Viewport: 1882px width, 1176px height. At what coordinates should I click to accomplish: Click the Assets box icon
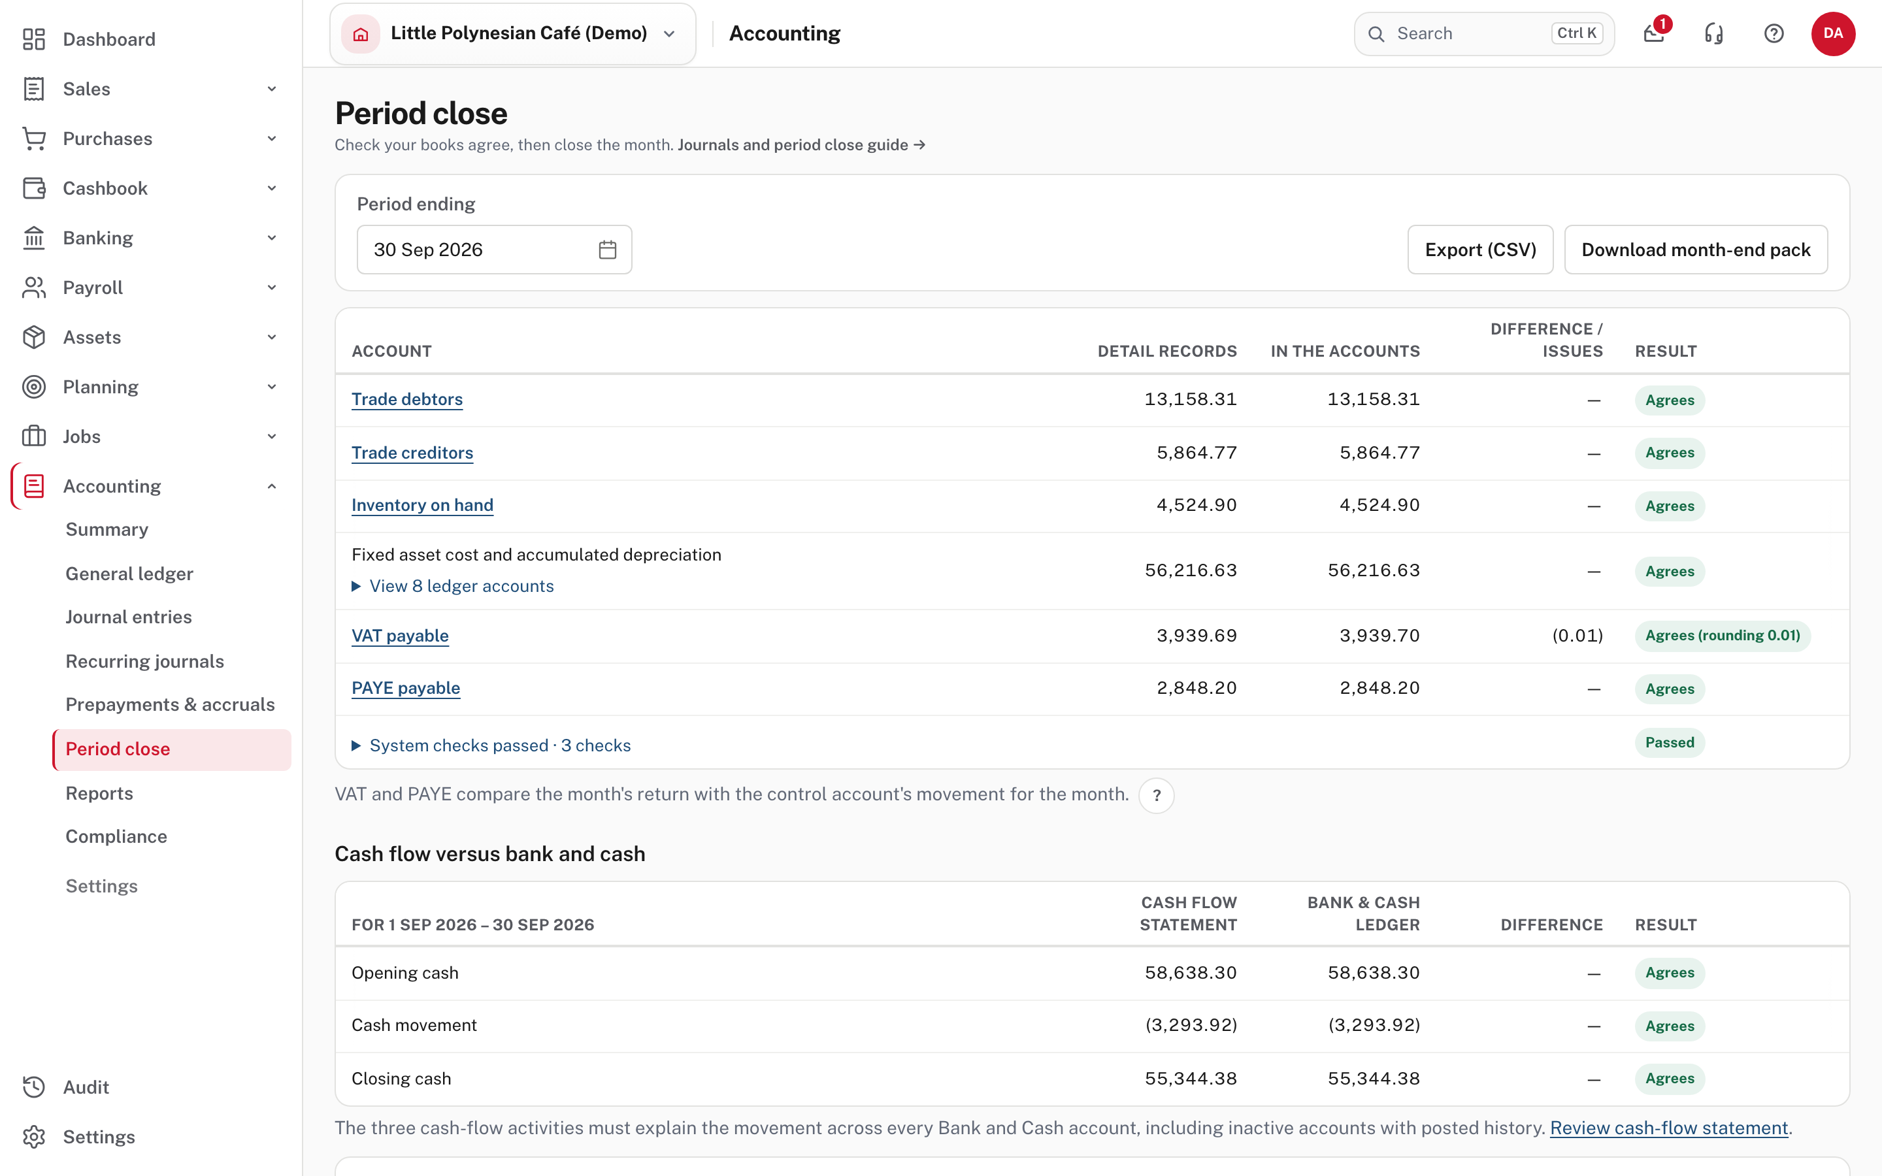click(x=33, y=338)
